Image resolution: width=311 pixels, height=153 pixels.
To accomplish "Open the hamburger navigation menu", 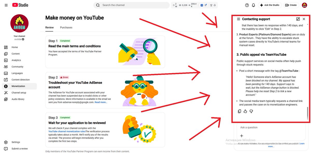I will point(6,5).
